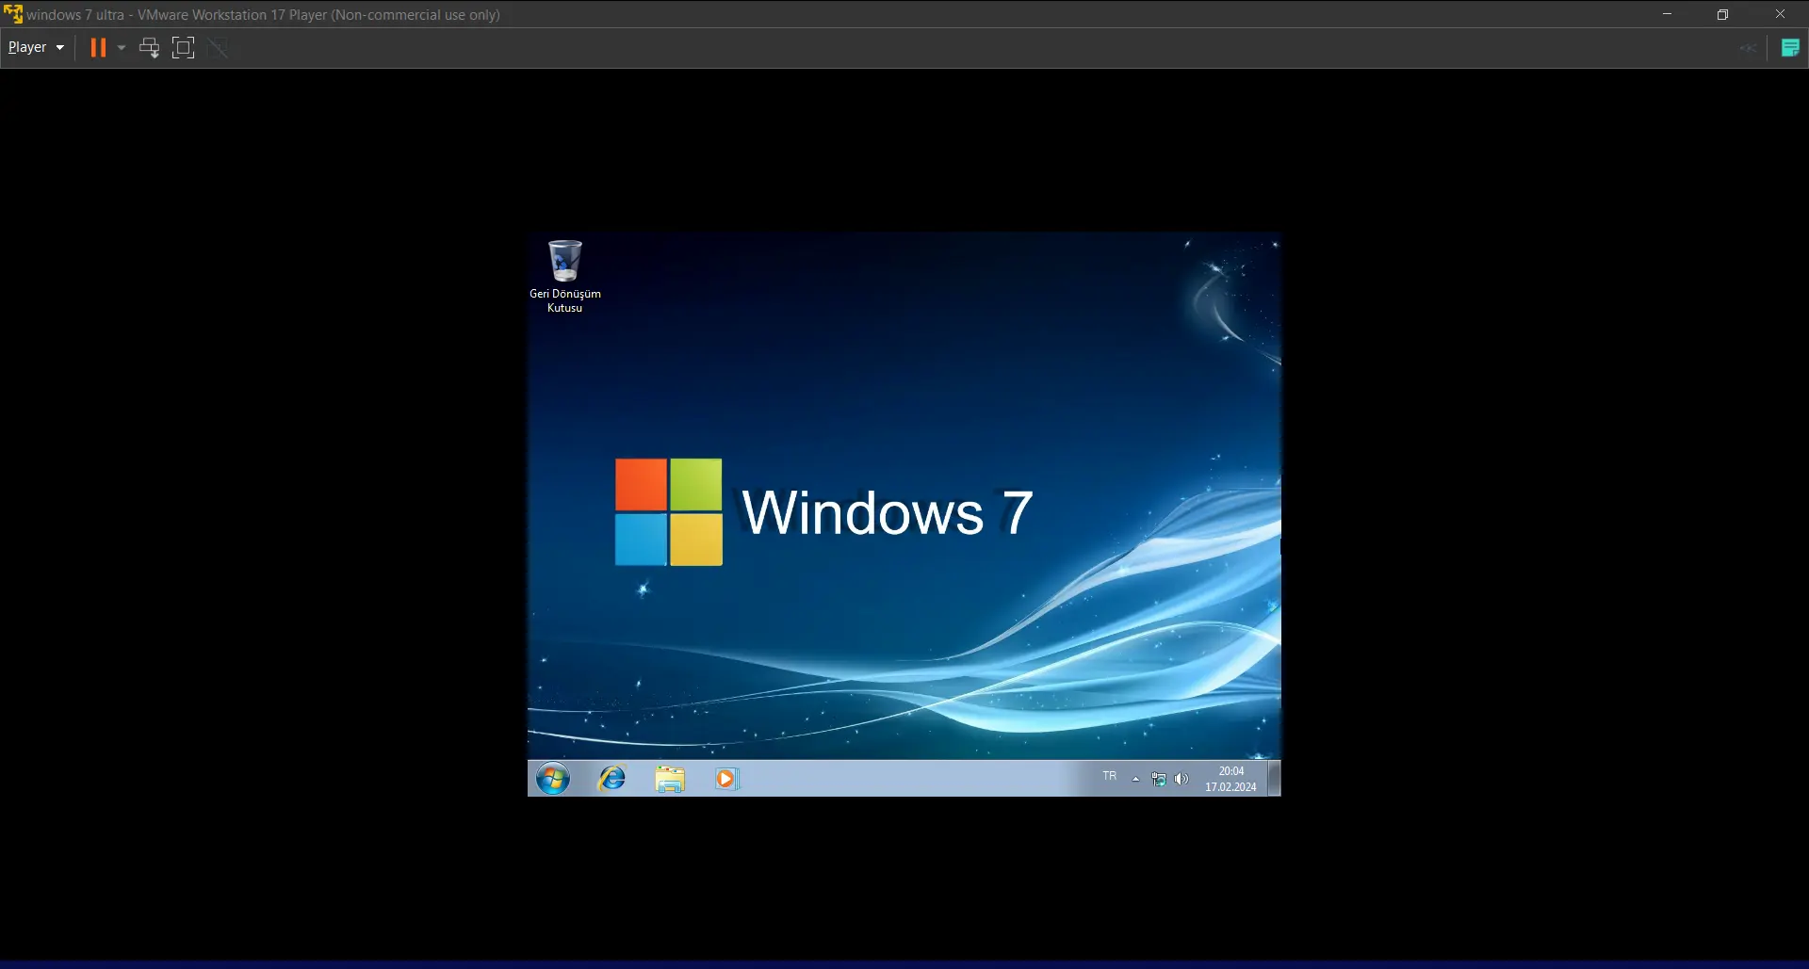The width and height of the screenshot is (1809, 969).
Task: Launch Windows Media Player from the taskbar
Action: point(726,779)
